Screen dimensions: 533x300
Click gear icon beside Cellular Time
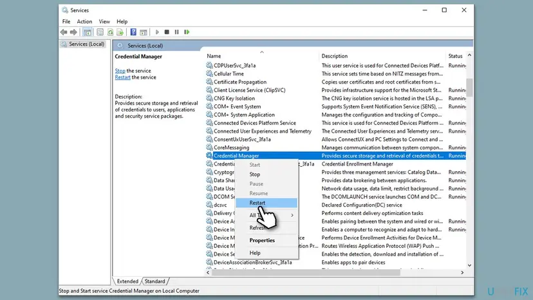pyautogui.click(x=209, y=73)
